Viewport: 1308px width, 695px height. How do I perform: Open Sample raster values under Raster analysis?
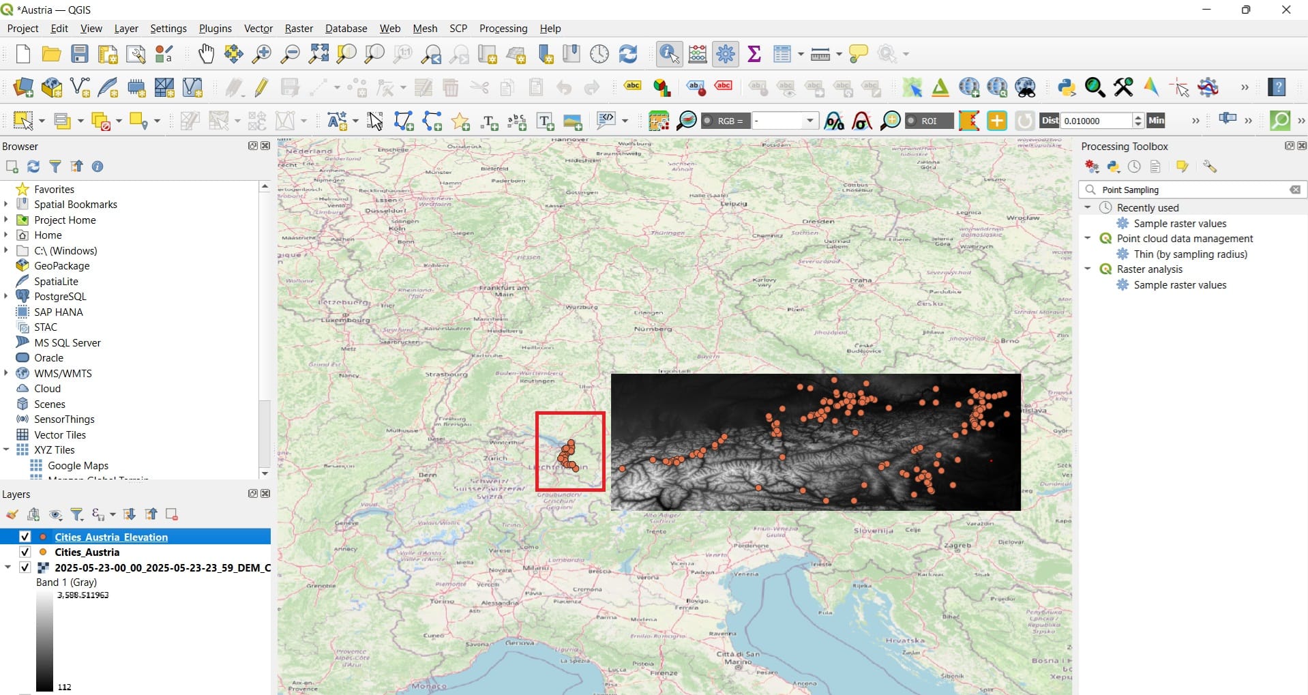click(x=1180, y=284)
